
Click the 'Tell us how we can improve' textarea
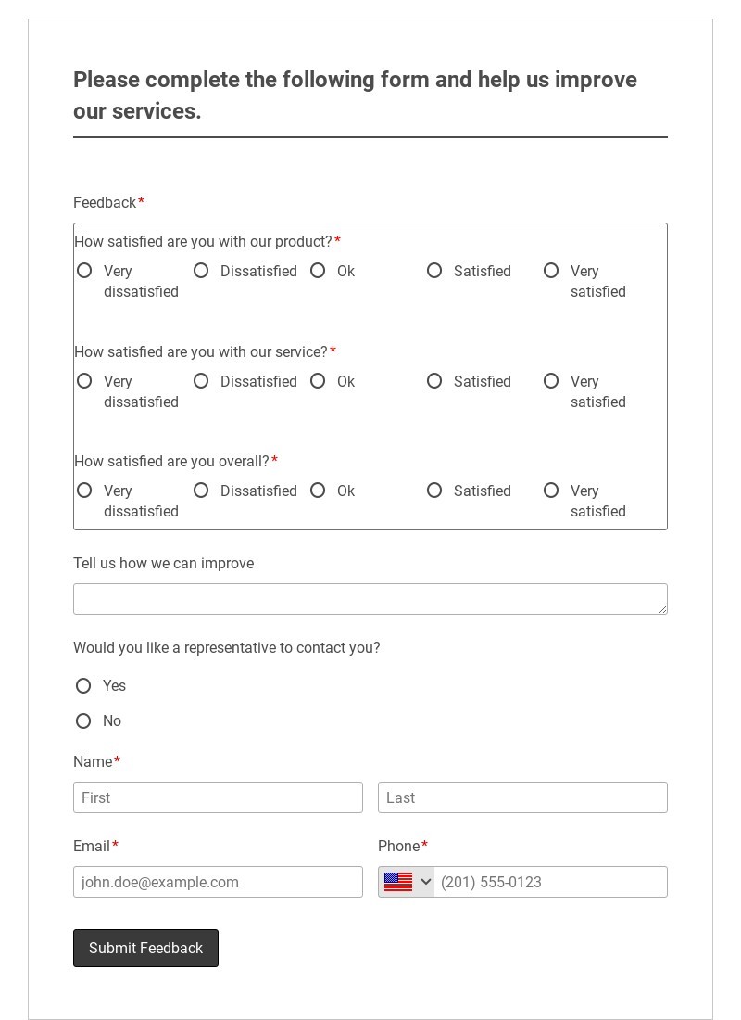click(x=370, y=599)
